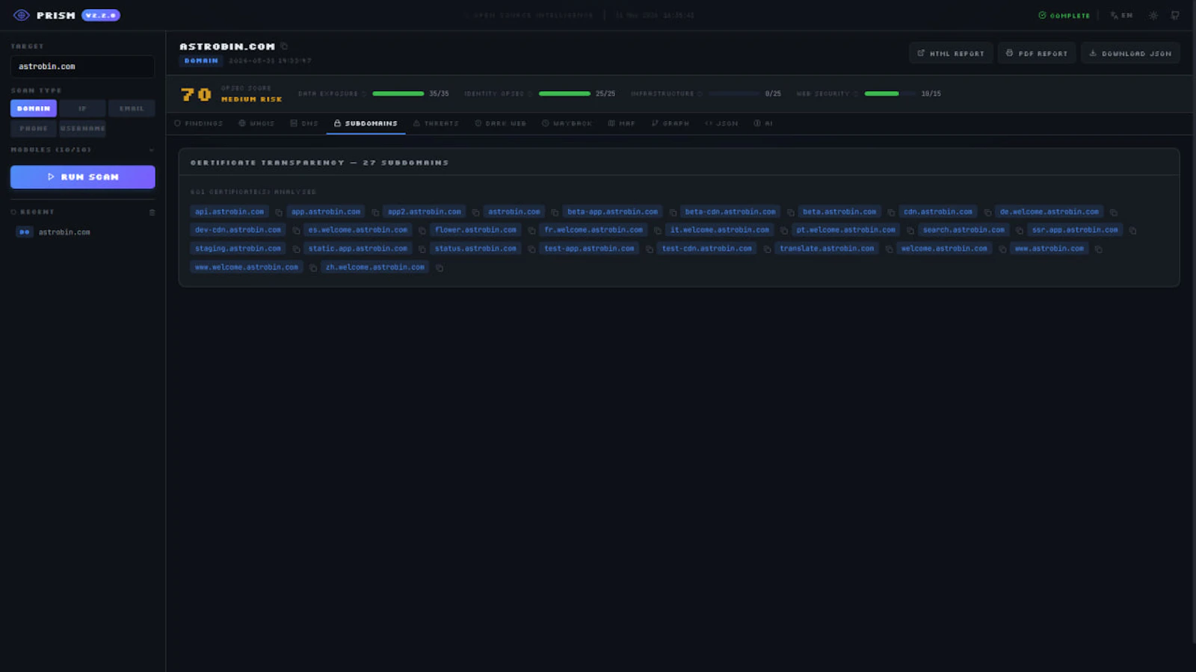Select the Domain scan type
Screen dimensions: 1196x672
(x=34, y=108)
